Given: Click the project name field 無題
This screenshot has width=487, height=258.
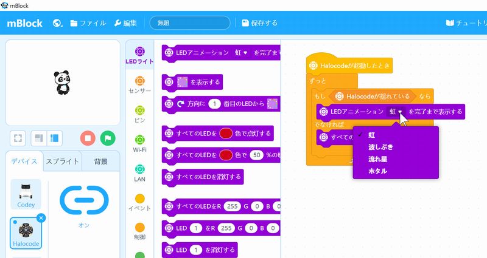Looking at the screenshot, I should pos(189,23).
